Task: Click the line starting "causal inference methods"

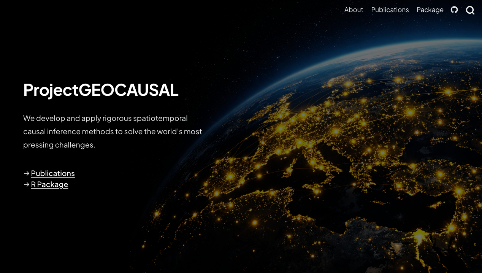Action: pyautogui.click(x=112, y=132)
